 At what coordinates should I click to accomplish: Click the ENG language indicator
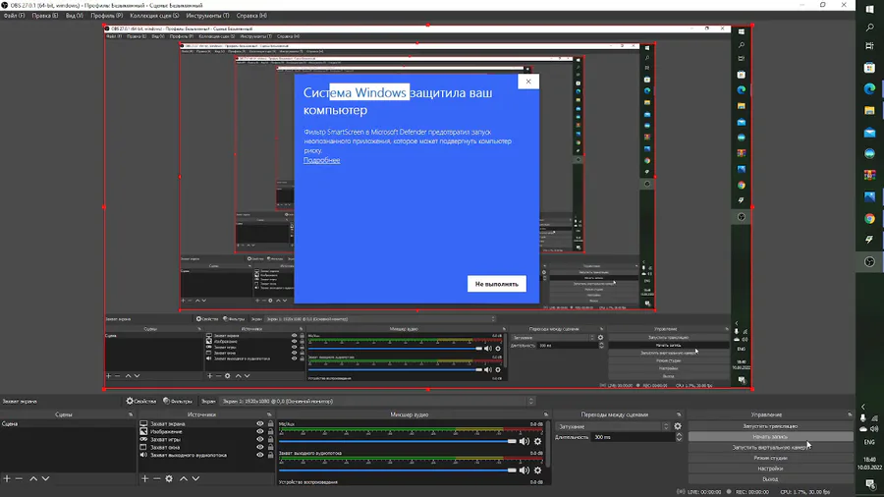point(869,442)
